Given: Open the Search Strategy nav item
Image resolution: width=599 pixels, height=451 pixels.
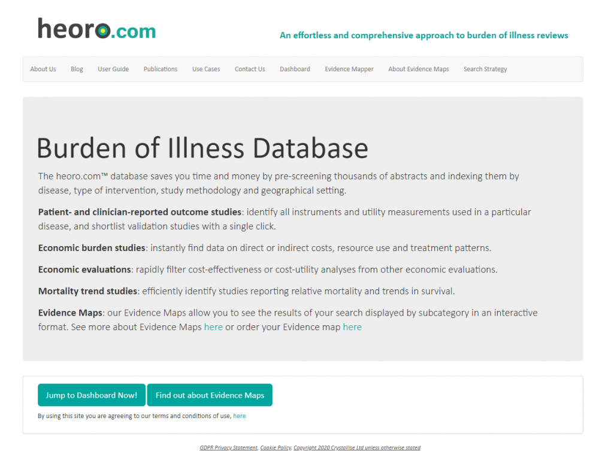Looking at the screenshot, I should click(x=485, y=69).
